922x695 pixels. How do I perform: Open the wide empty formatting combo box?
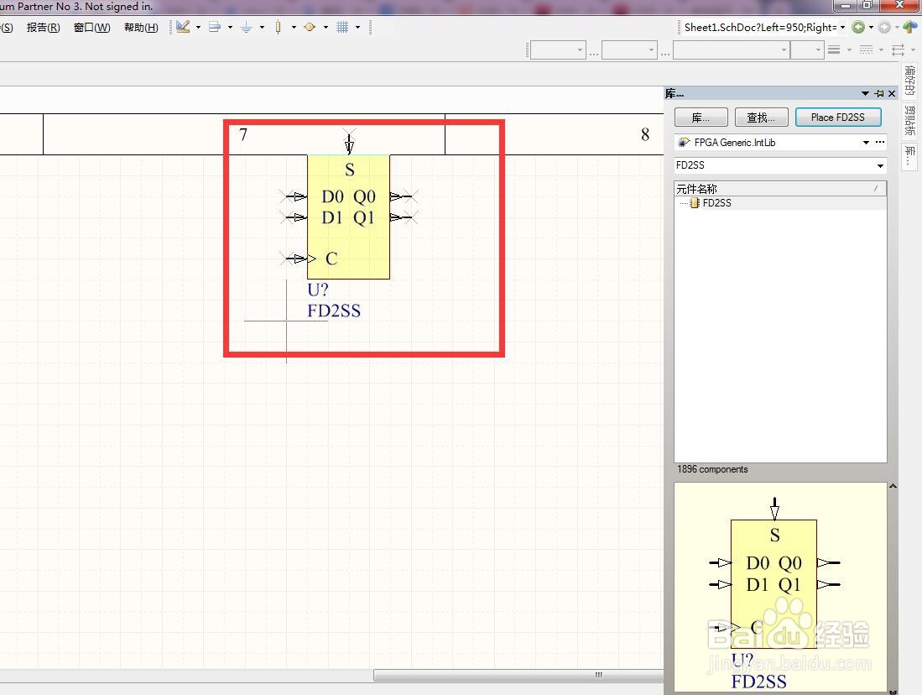coord(731,50)
